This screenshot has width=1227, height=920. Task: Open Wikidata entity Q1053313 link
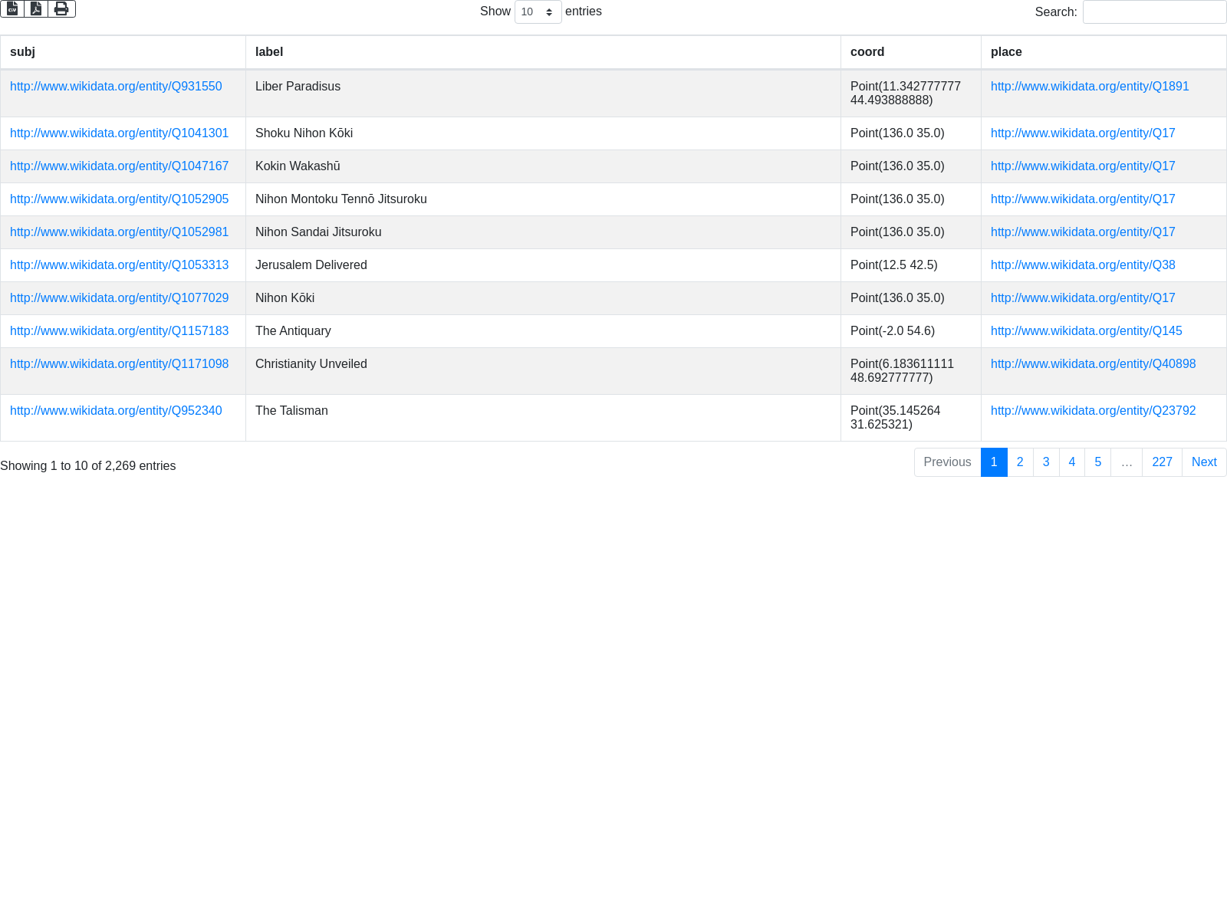(119, 265)
